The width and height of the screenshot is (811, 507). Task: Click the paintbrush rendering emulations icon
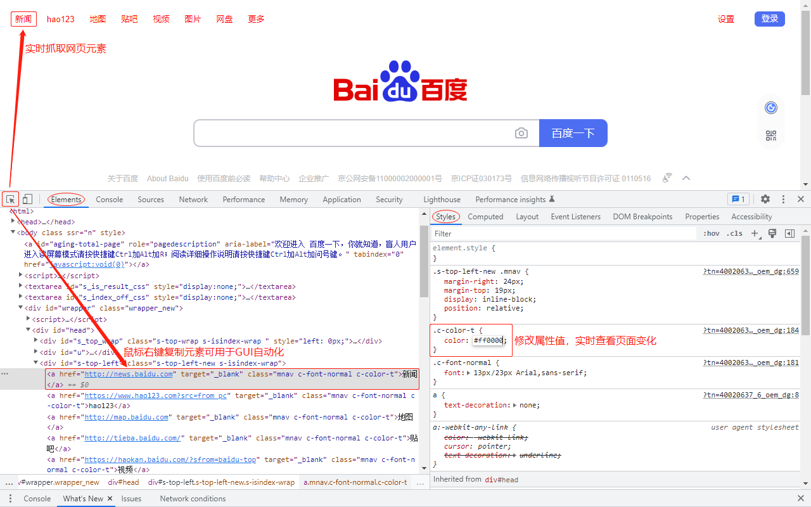coord(772,233)
